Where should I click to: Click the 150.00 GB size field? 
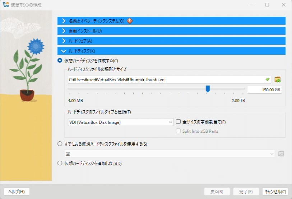264,90
